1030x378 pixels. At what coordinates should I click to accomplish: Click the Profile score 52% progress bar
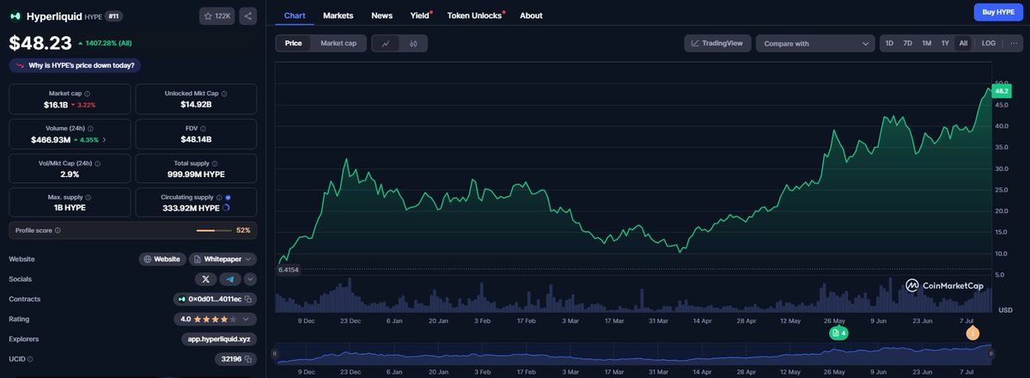tap(214, 231)
